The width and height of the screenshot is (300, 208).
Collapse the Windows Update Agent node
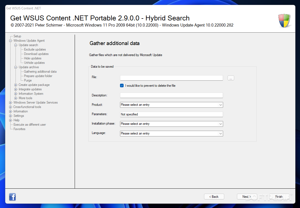click(x=10, y=41)
